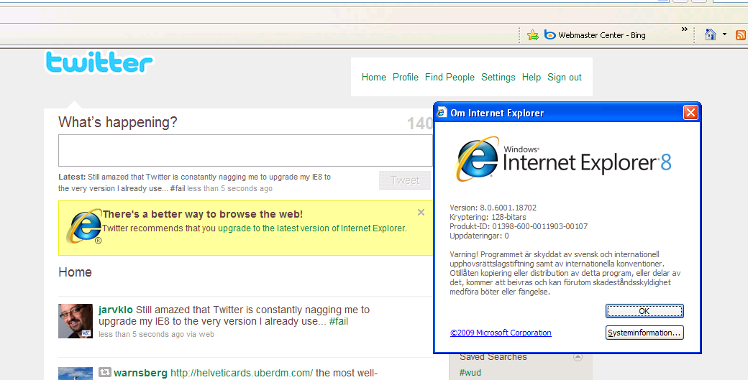This screenshot has width=748, height=380.
Task: Collapse the Saved Searches section
Action: [x=578, y=357]
